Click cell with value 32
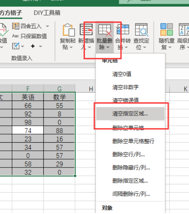This screenshot has height=214, width=189. point(28,172)
